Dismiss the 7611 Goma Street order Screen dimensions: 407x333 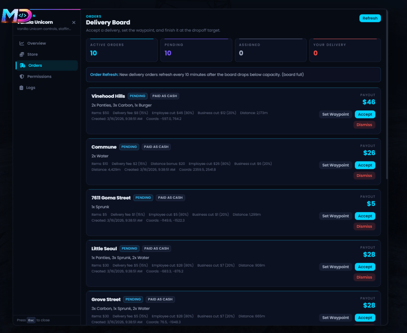[364, 227]
